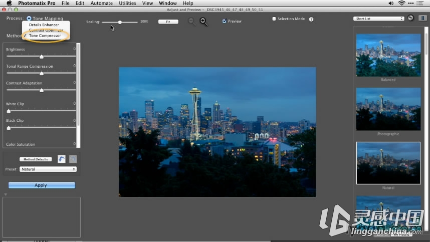
Task: Click the zoom out magnifier icon
Action: point(191,22)
